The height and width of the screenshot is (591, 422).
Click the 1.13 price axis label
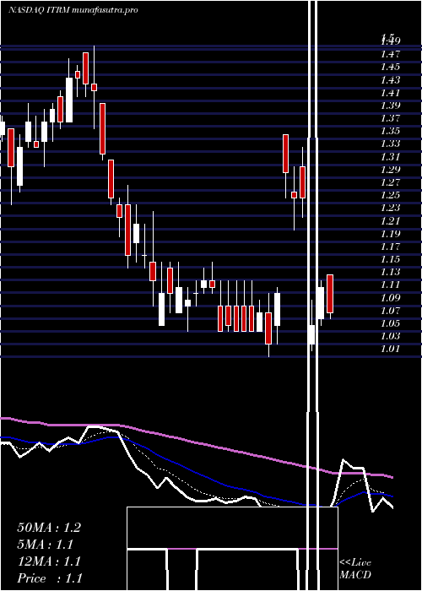[x=390, y=272]
